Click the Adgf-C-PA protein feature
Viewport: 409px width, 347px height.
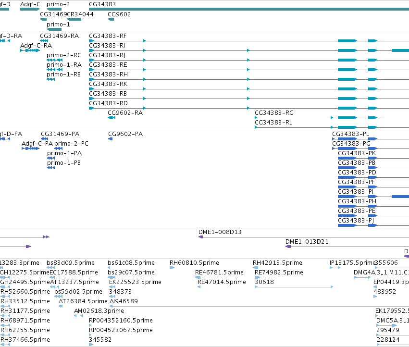click(x=30, y=149)
